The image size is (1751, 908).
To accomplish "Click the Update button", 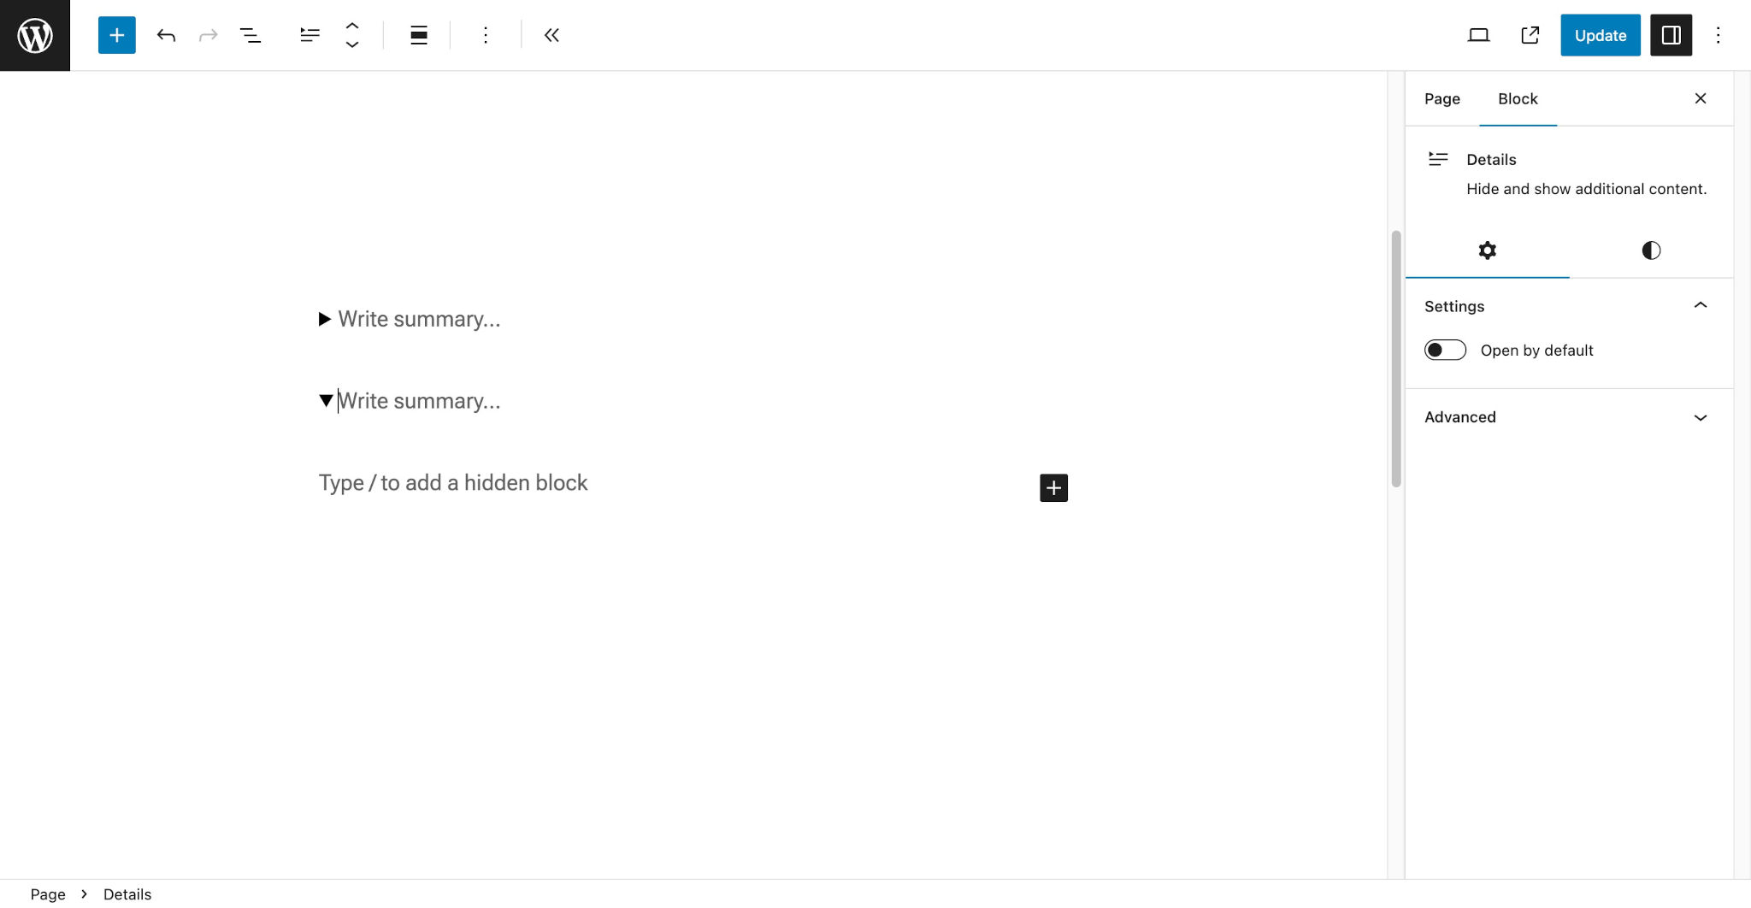I will pos(1600,35).
